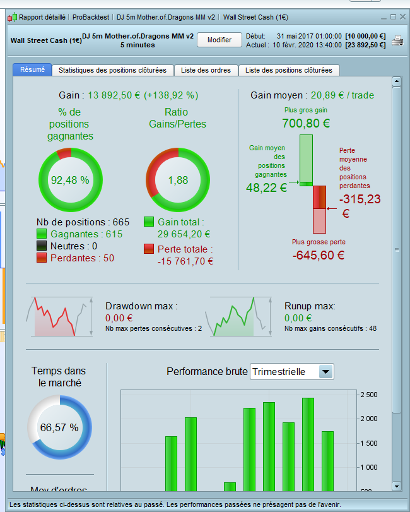Viewport: 410px width, 512px height.
Task: Click the red Perte totale legend square
Action: point(149,249)
